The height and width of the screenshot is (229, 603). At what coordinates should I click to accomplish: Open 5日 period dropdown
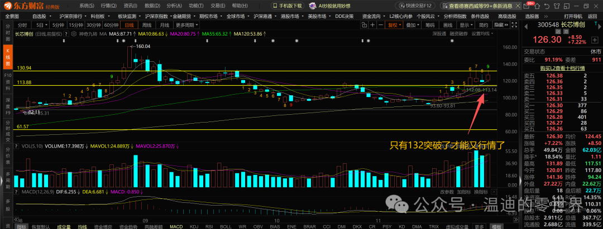point(41,25)
